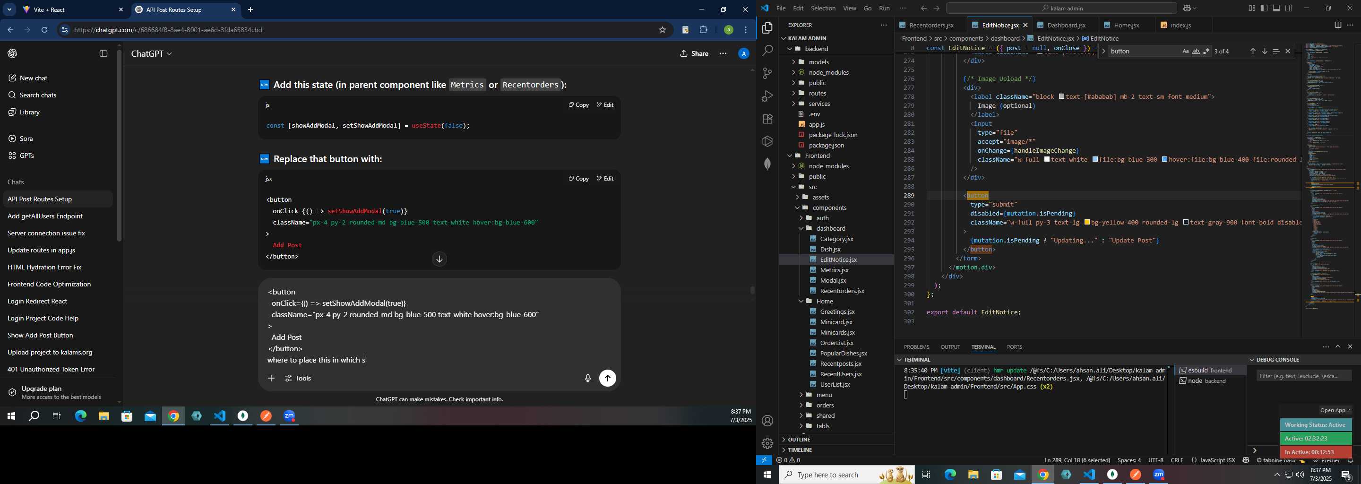Close the VS Code bottom panel
Image resolution: width=1361 pixels, height=484 pixels.
point(1350,346)
